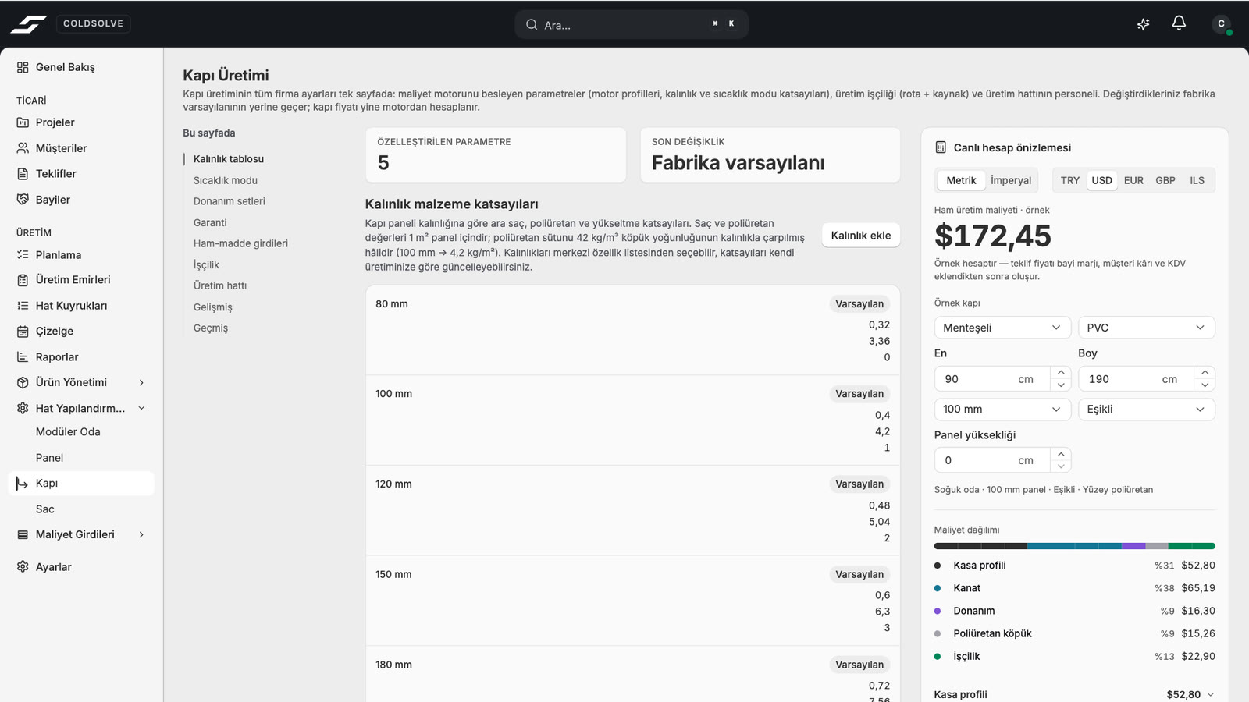Viewport: 1249px width, 702px height.
Task: Click the Teklifler document icon
Action: 23,174
